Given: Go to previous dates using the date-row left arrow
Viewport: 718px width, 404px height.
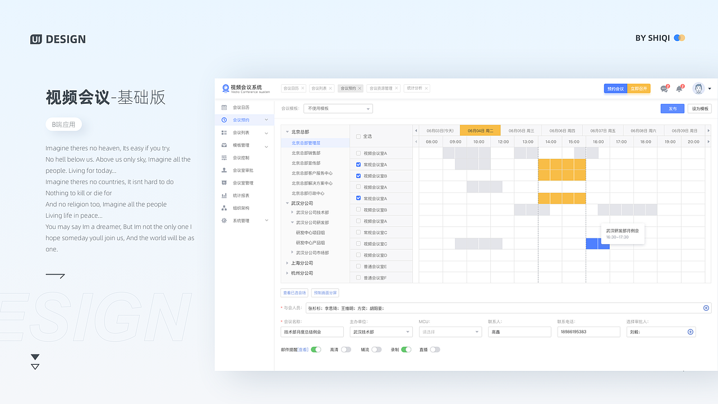Looking at the screenshot, I should 416,130.
